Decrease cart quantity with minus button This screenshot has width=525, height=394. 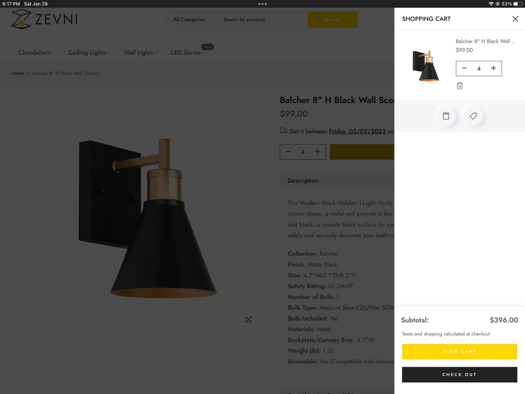464,68
